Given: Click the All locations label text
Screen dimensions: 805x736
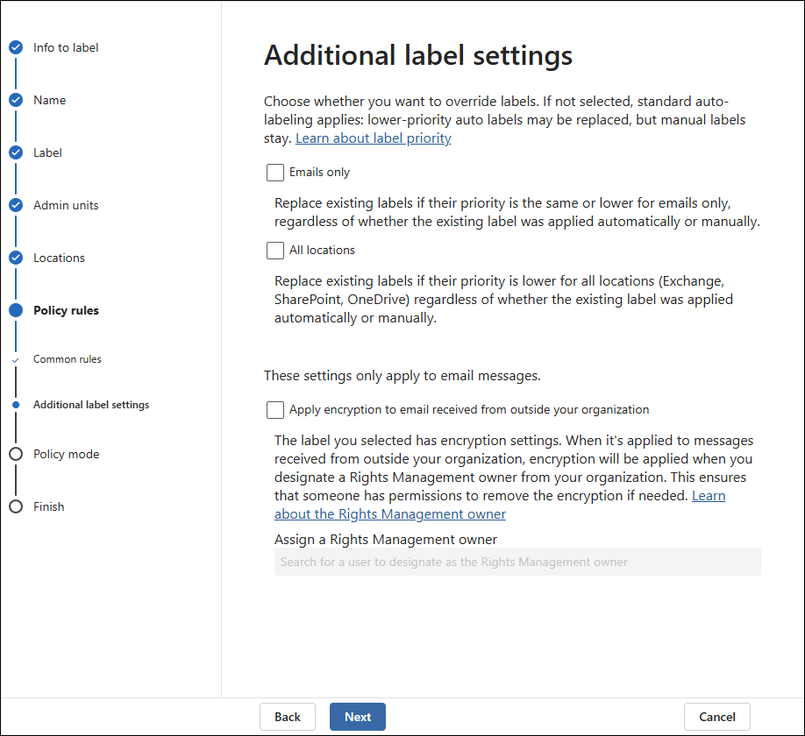Looking at the screenshot, I should (322, 251).
